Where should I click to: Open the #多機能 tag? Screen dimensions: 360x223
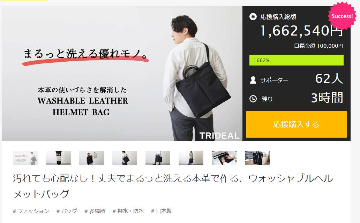pyautogui.click(x=95, y=211)
